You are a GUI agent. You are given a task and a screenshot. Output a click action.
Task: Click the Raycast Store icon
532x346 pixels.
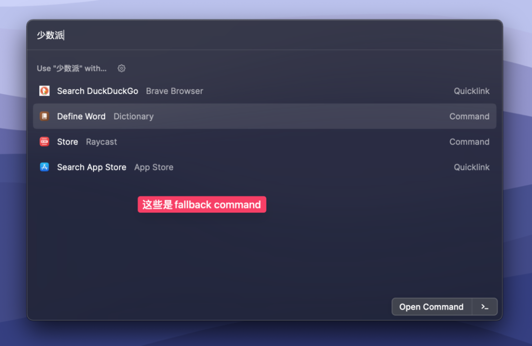point(44,141)
